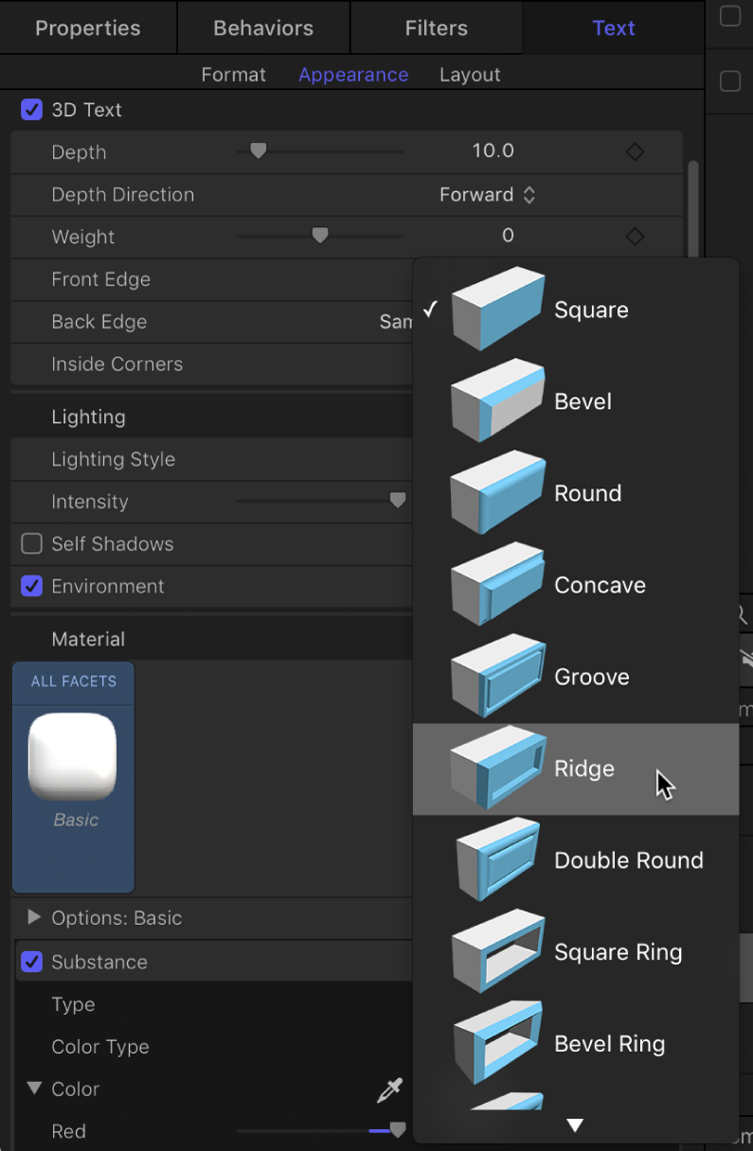Open the Layout pane
The height and width of the screenshot is (1151, 753).
(x=470, y=75)
